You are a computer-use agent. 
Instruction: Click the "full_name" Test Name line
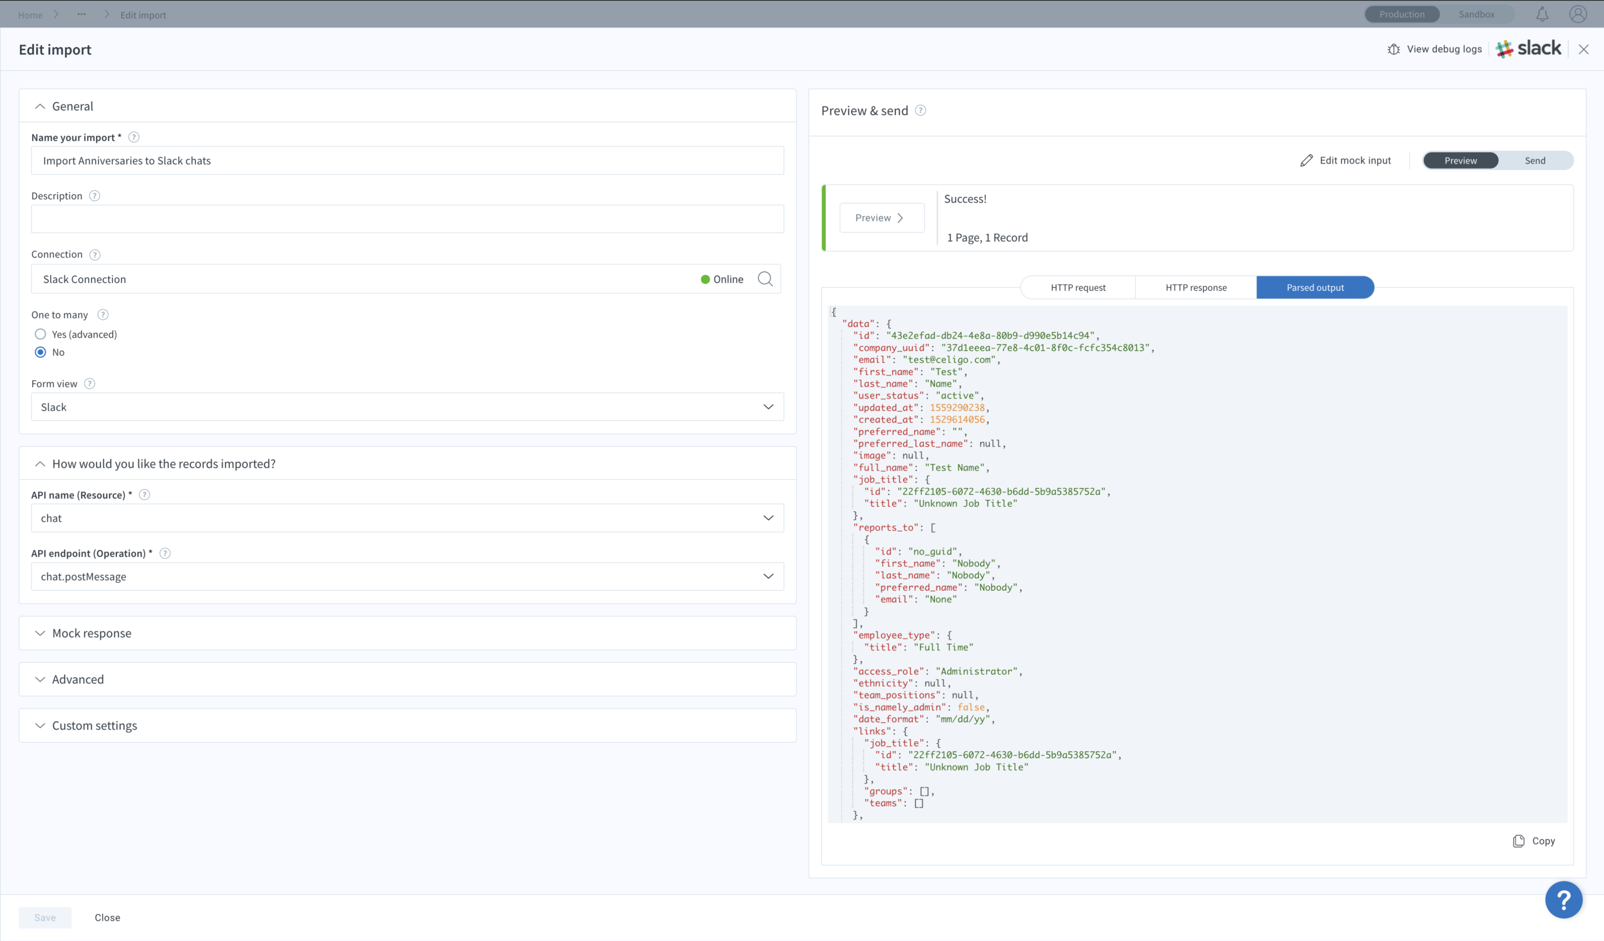(921, 467)
